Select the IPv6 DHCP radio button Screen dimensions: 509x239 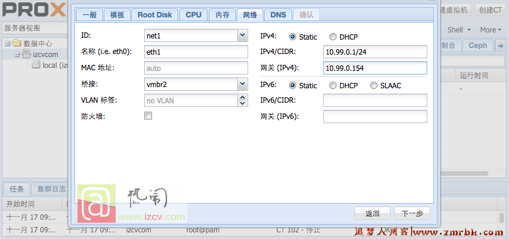tap(333, 85)
